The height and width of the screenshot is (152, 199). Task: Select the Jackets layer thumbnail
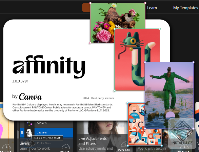[x=29, y=133]
